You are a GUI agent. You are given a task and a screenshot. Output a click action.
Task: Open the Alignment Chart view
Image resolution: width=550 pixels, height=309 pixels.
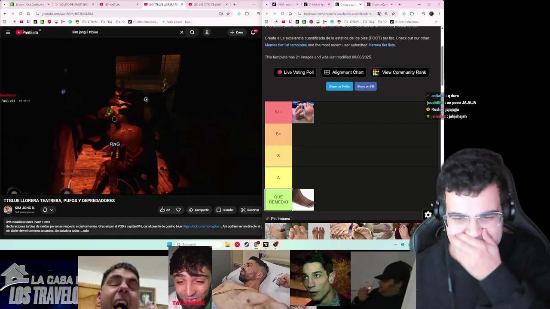[344, 72]
